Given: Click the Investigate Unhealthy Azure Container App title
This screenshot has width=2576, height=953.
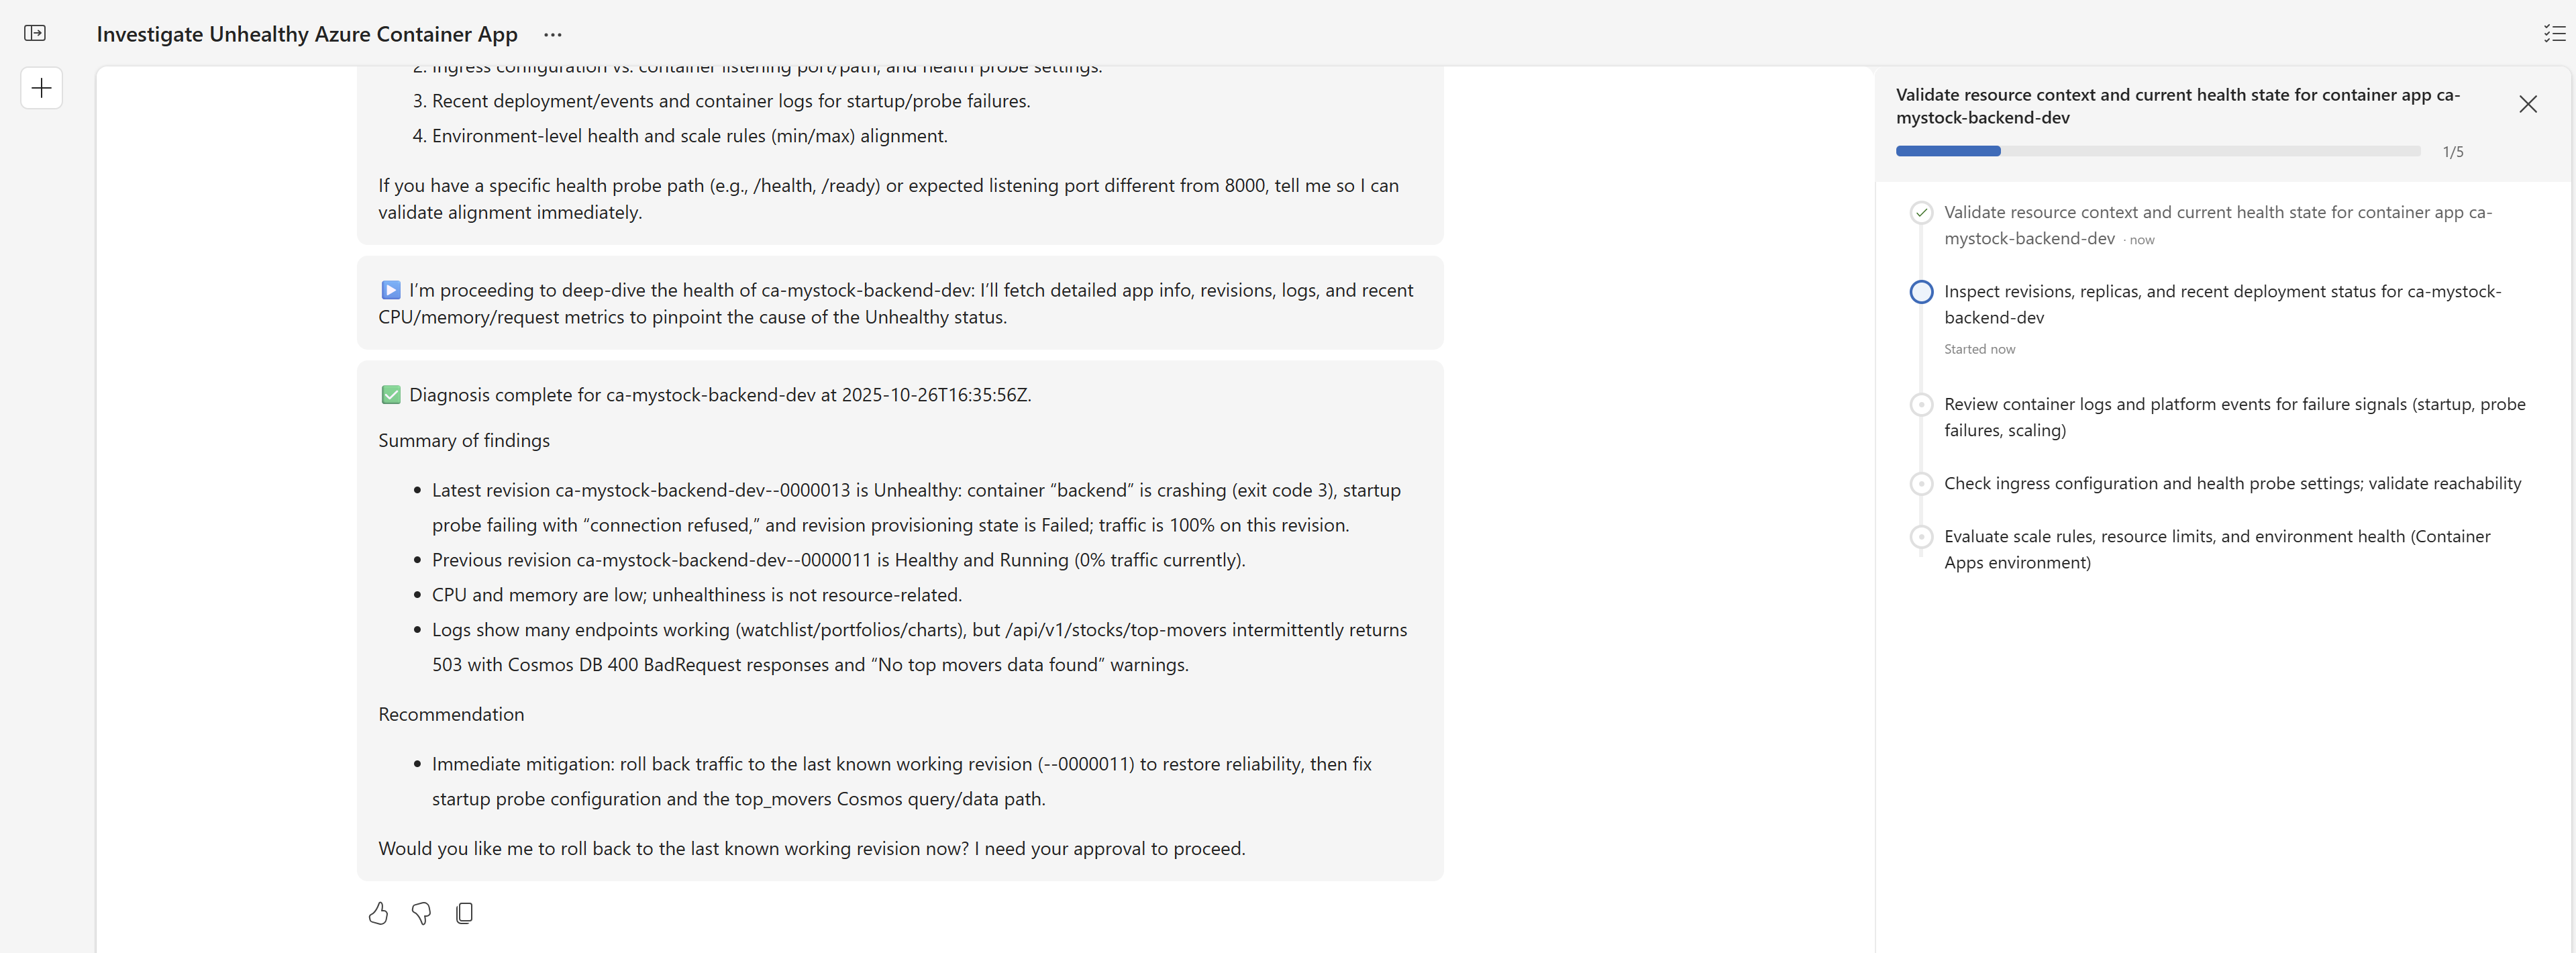Looking at the screenshot, I should tap(307, 34).
